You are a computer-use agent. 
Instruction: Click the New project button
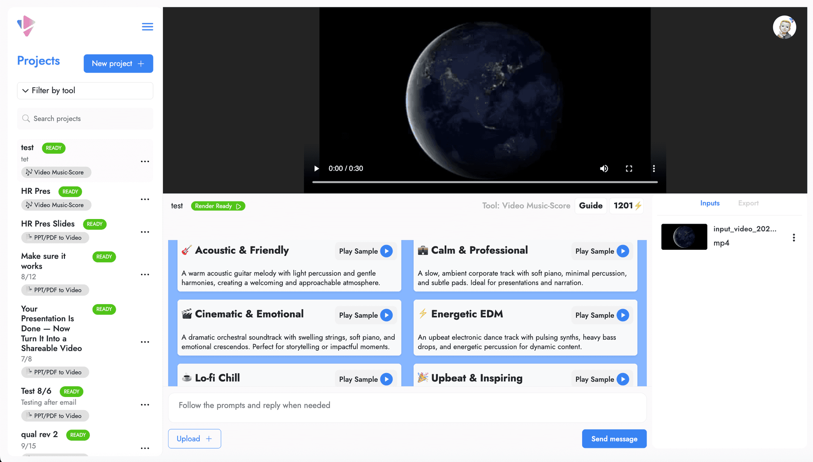[118, 63]
